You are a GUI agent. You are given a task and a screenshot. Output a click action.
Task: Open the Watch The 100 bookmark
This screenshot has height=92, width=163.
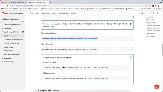(106, 9)
